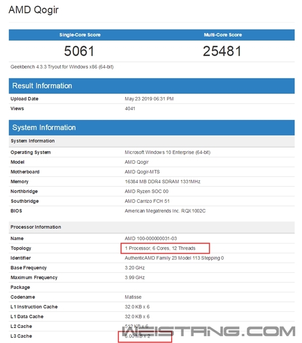Click the highlighted Topology 6 Cores, 12 Threads
Screen dimensions: 302x343
(164, 248)
